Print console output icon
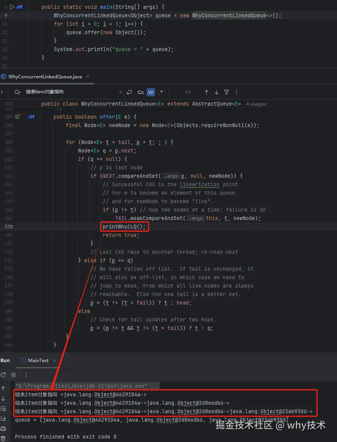Image resolution: width=337 pixels, height=442 pixels. [x=3, y=429]
